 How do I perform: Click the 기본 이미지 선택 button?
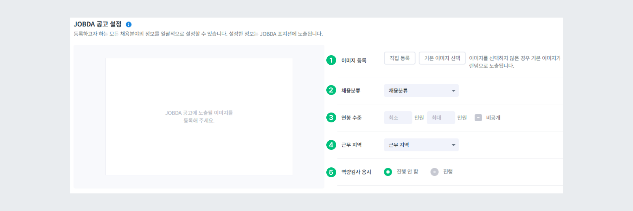coord(442,58)
